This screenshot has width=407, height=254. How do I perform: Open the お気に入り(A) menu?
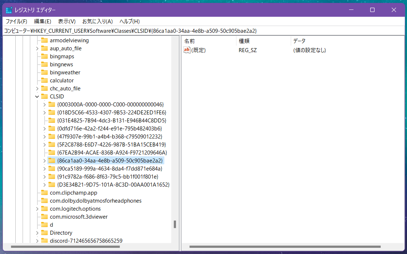[97, 22]
